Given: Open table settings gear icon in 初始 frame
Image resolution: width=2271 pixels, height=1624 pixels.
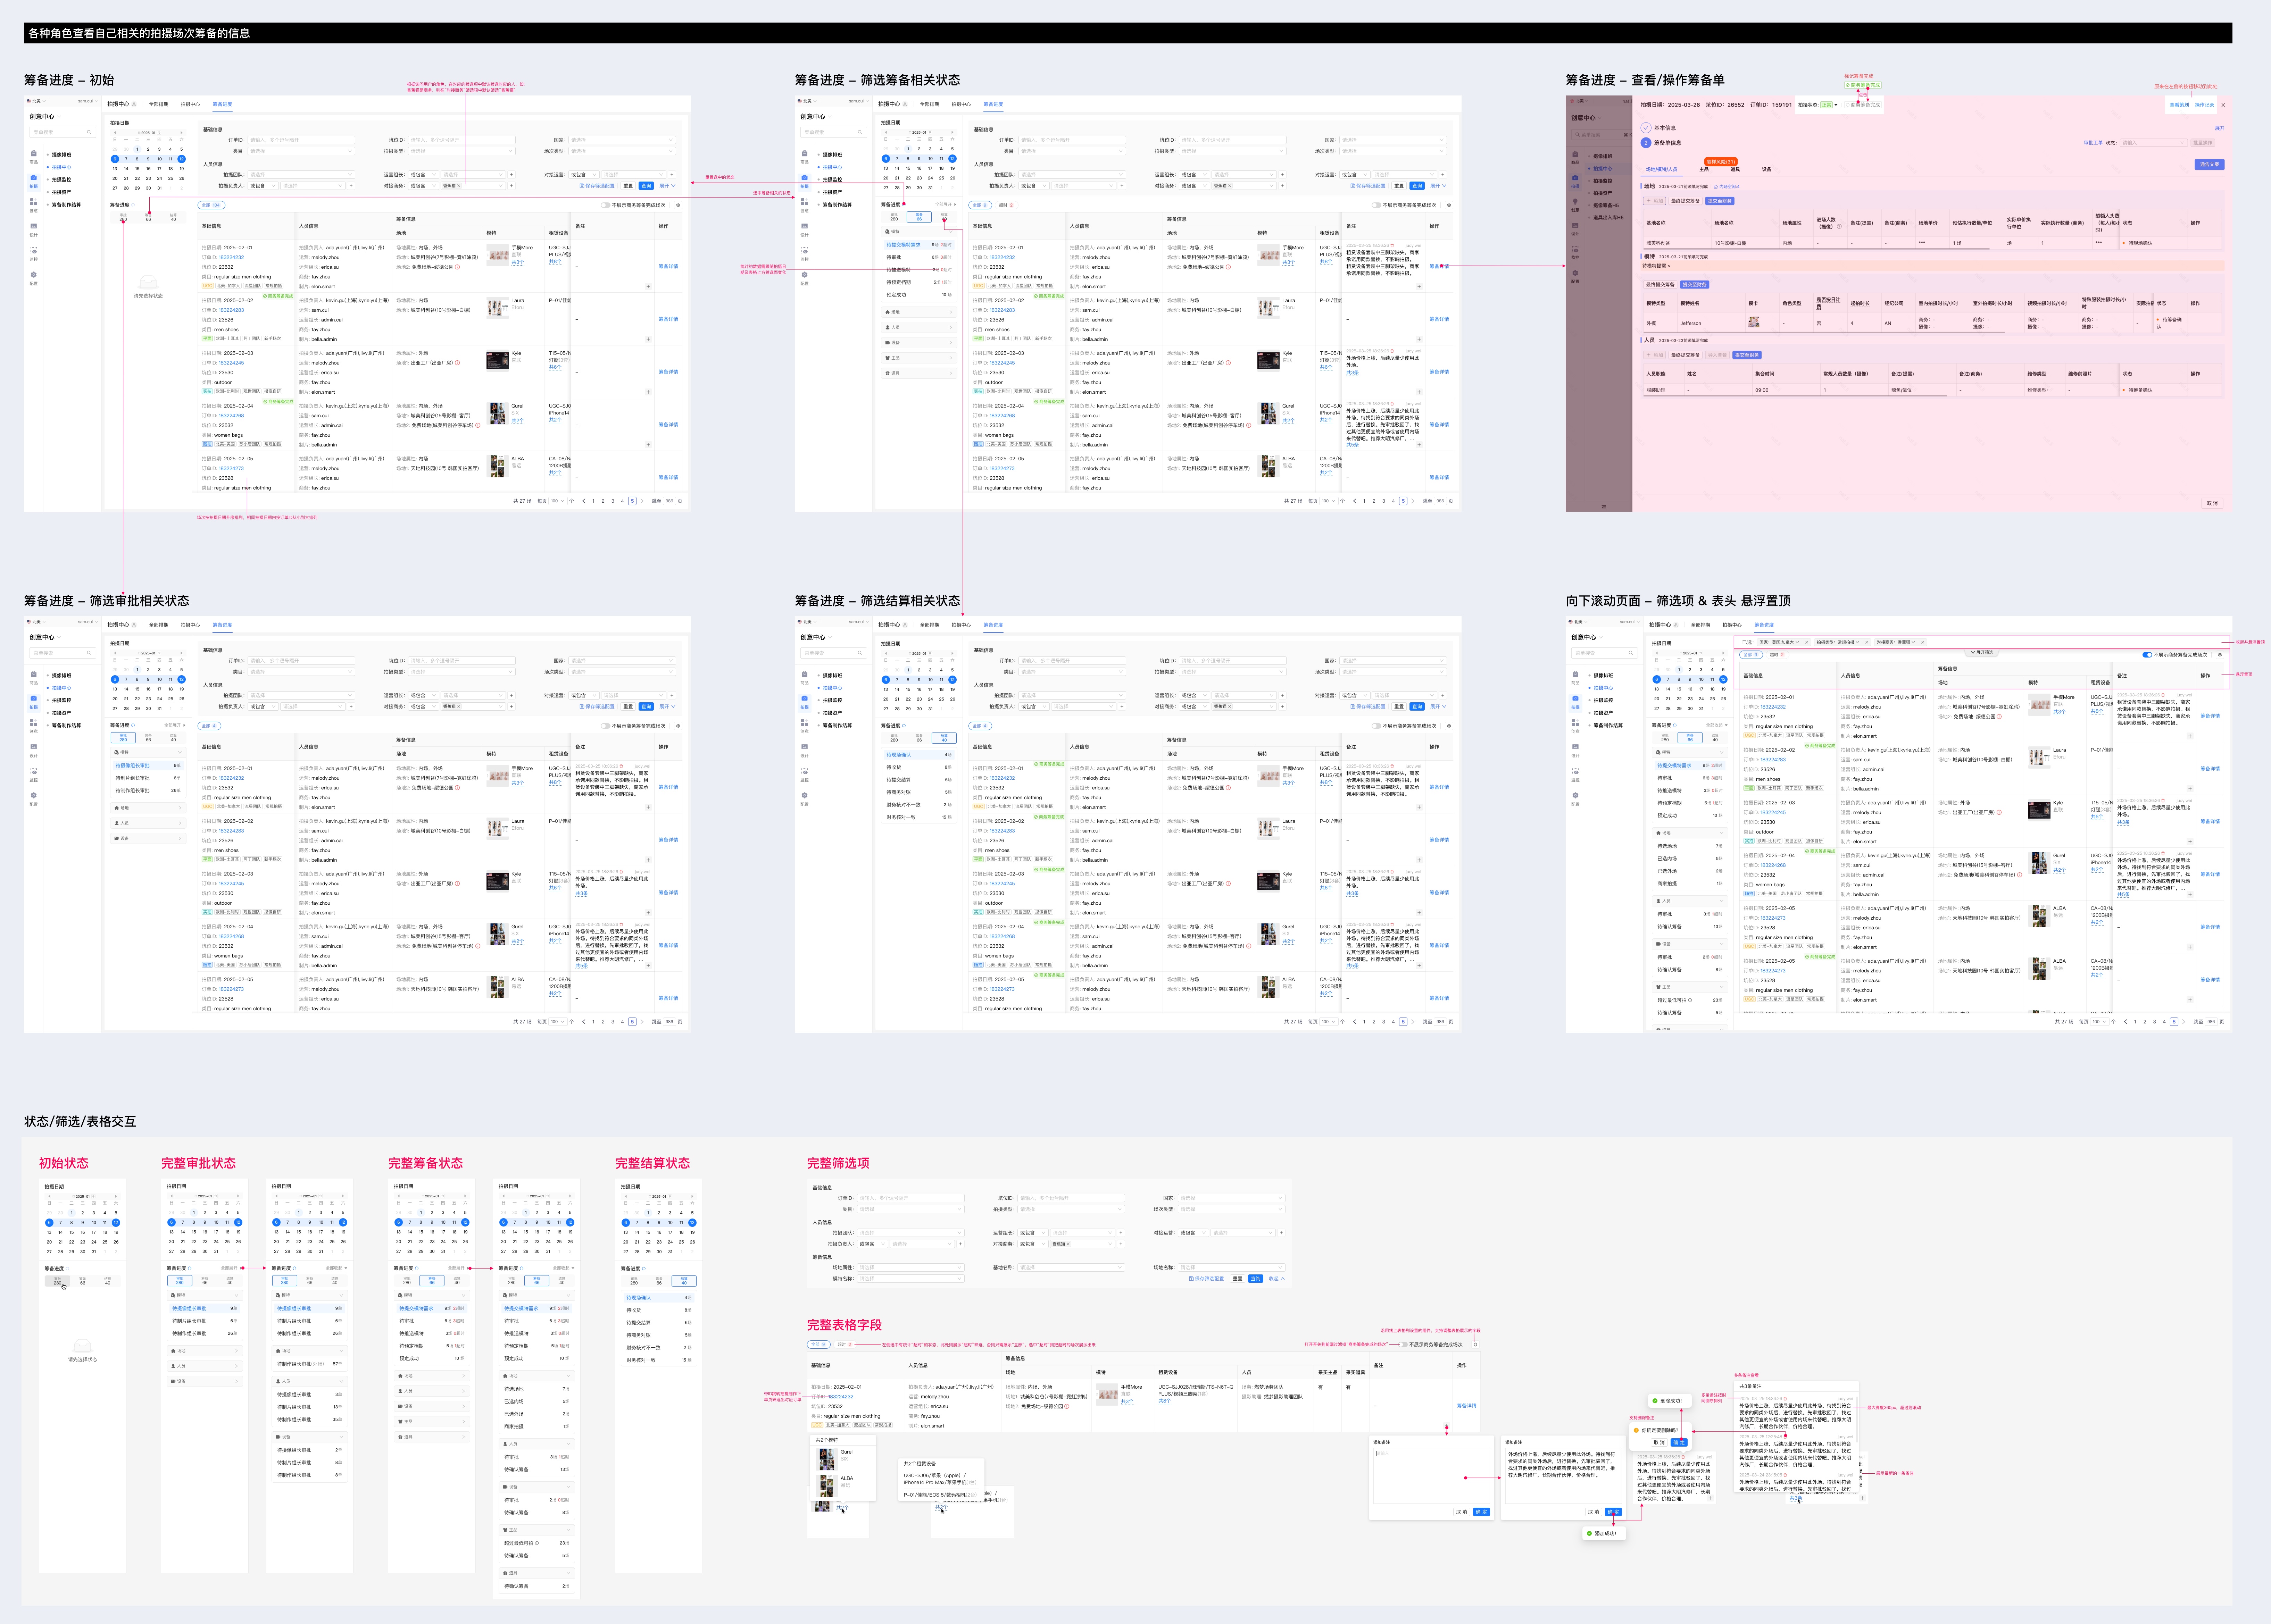Looking at the screenshot, I should pos(678,205).
